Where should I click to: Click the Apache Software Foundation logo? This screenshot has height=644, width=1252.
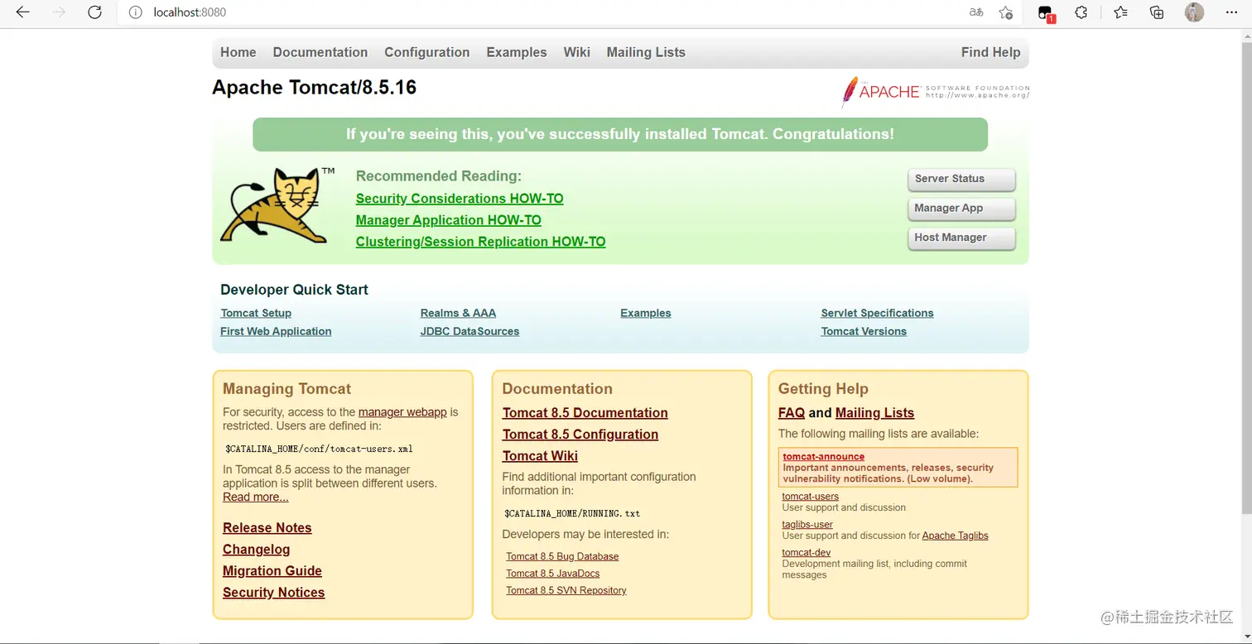[936, 92]
